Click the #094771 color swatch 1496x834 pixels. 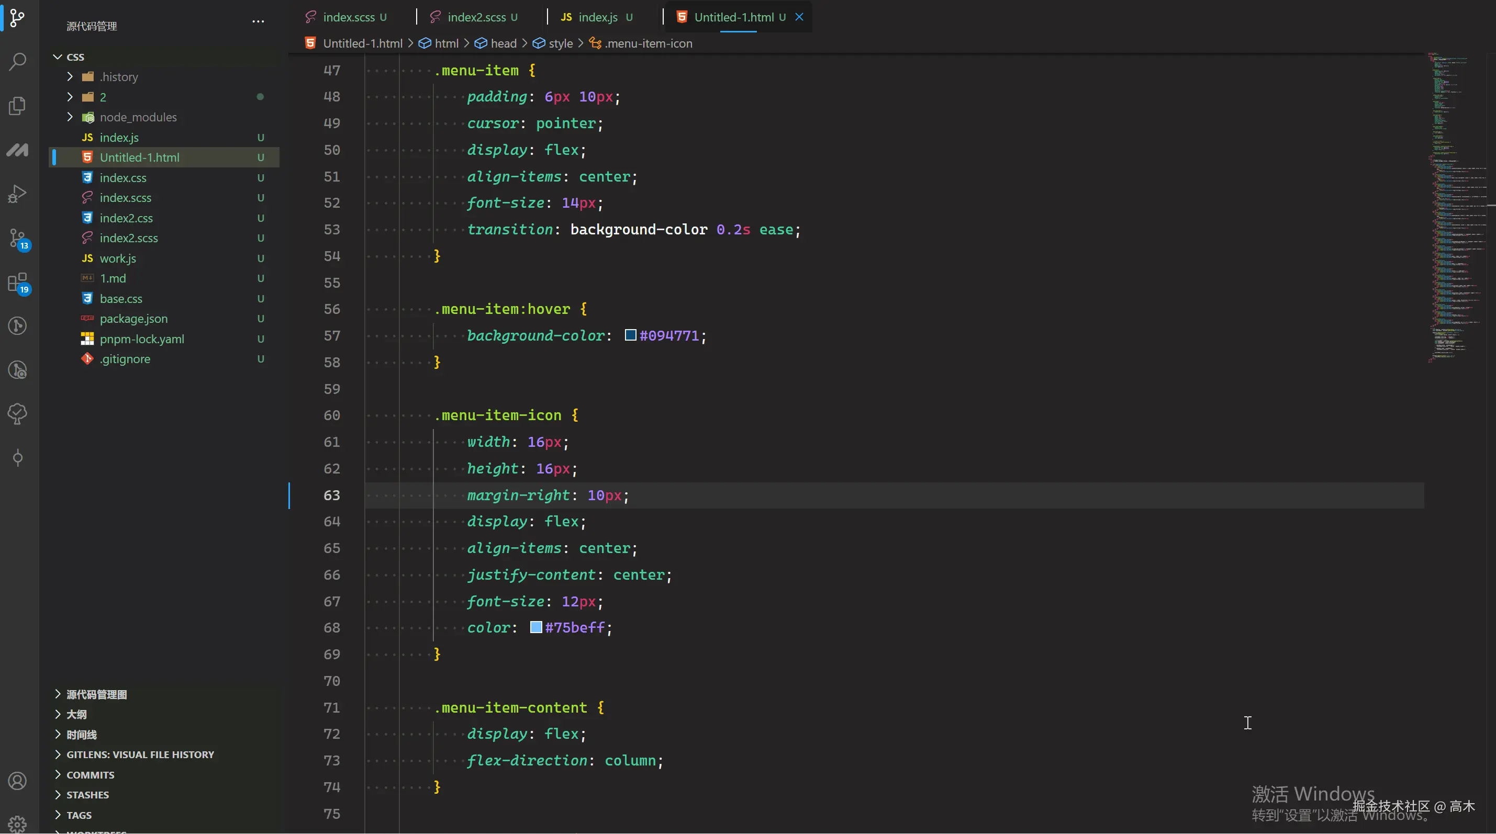[630, 335]
